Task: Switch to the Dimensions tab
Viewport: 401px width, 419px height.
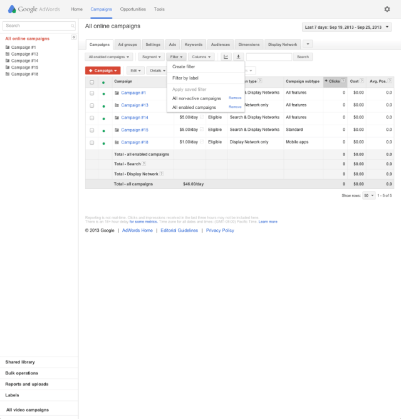Action: (x=249, y=44)
